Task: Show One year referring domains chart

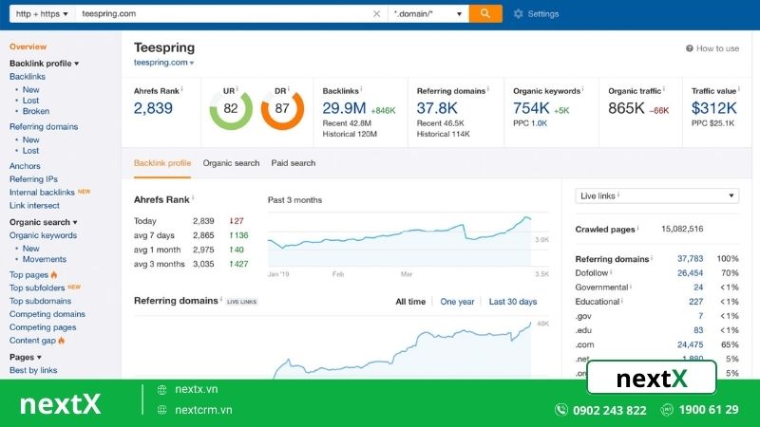Action: point(457,302)
